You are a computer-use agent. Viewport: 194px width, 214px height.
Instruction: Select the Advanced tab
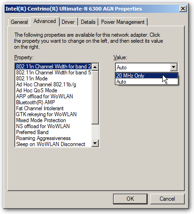pos(45,21)
